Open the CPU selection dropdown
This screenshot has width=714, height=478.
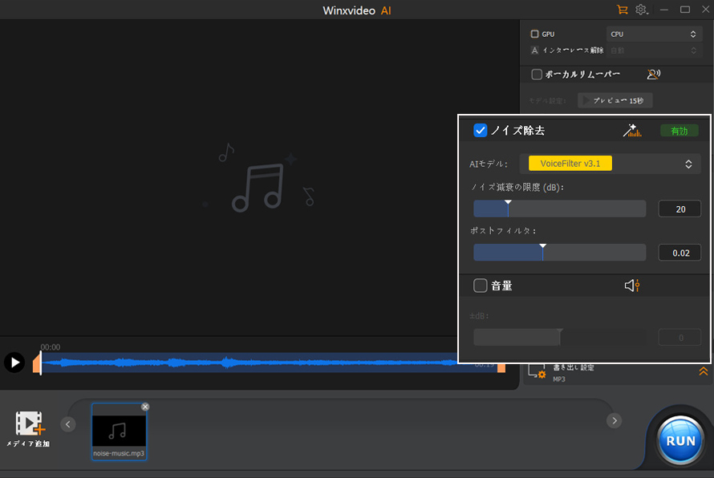click(654, 34)
